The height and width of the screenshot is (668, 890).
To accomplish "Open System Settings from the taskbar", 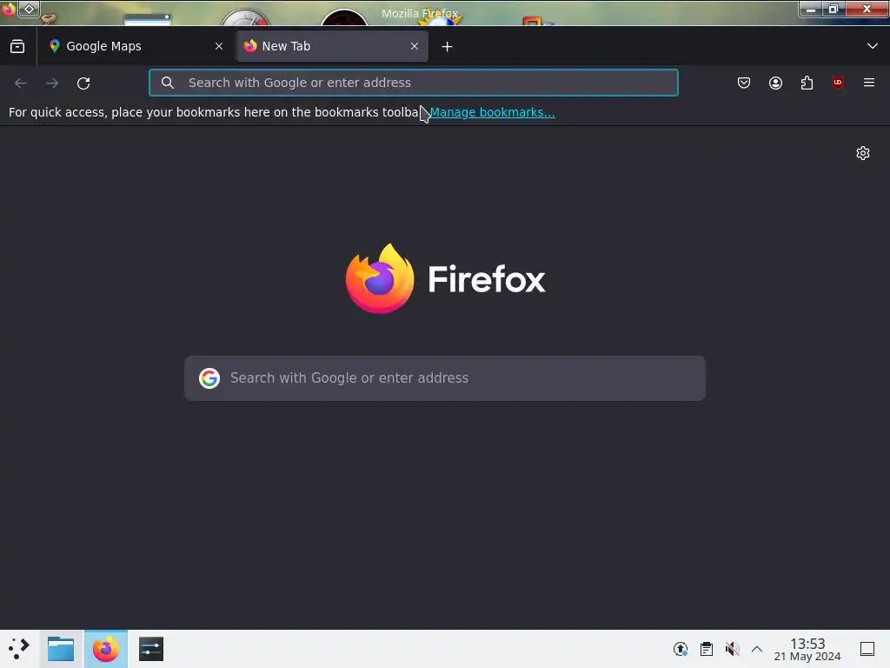I will coord(151,649).
